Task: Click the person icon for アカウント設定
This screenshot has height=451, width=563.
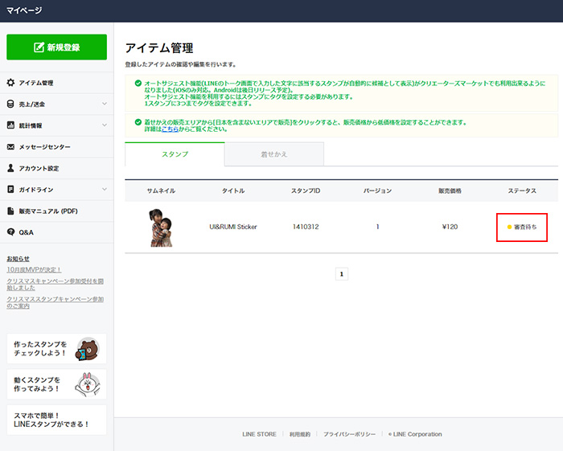Action: point(10,168)
